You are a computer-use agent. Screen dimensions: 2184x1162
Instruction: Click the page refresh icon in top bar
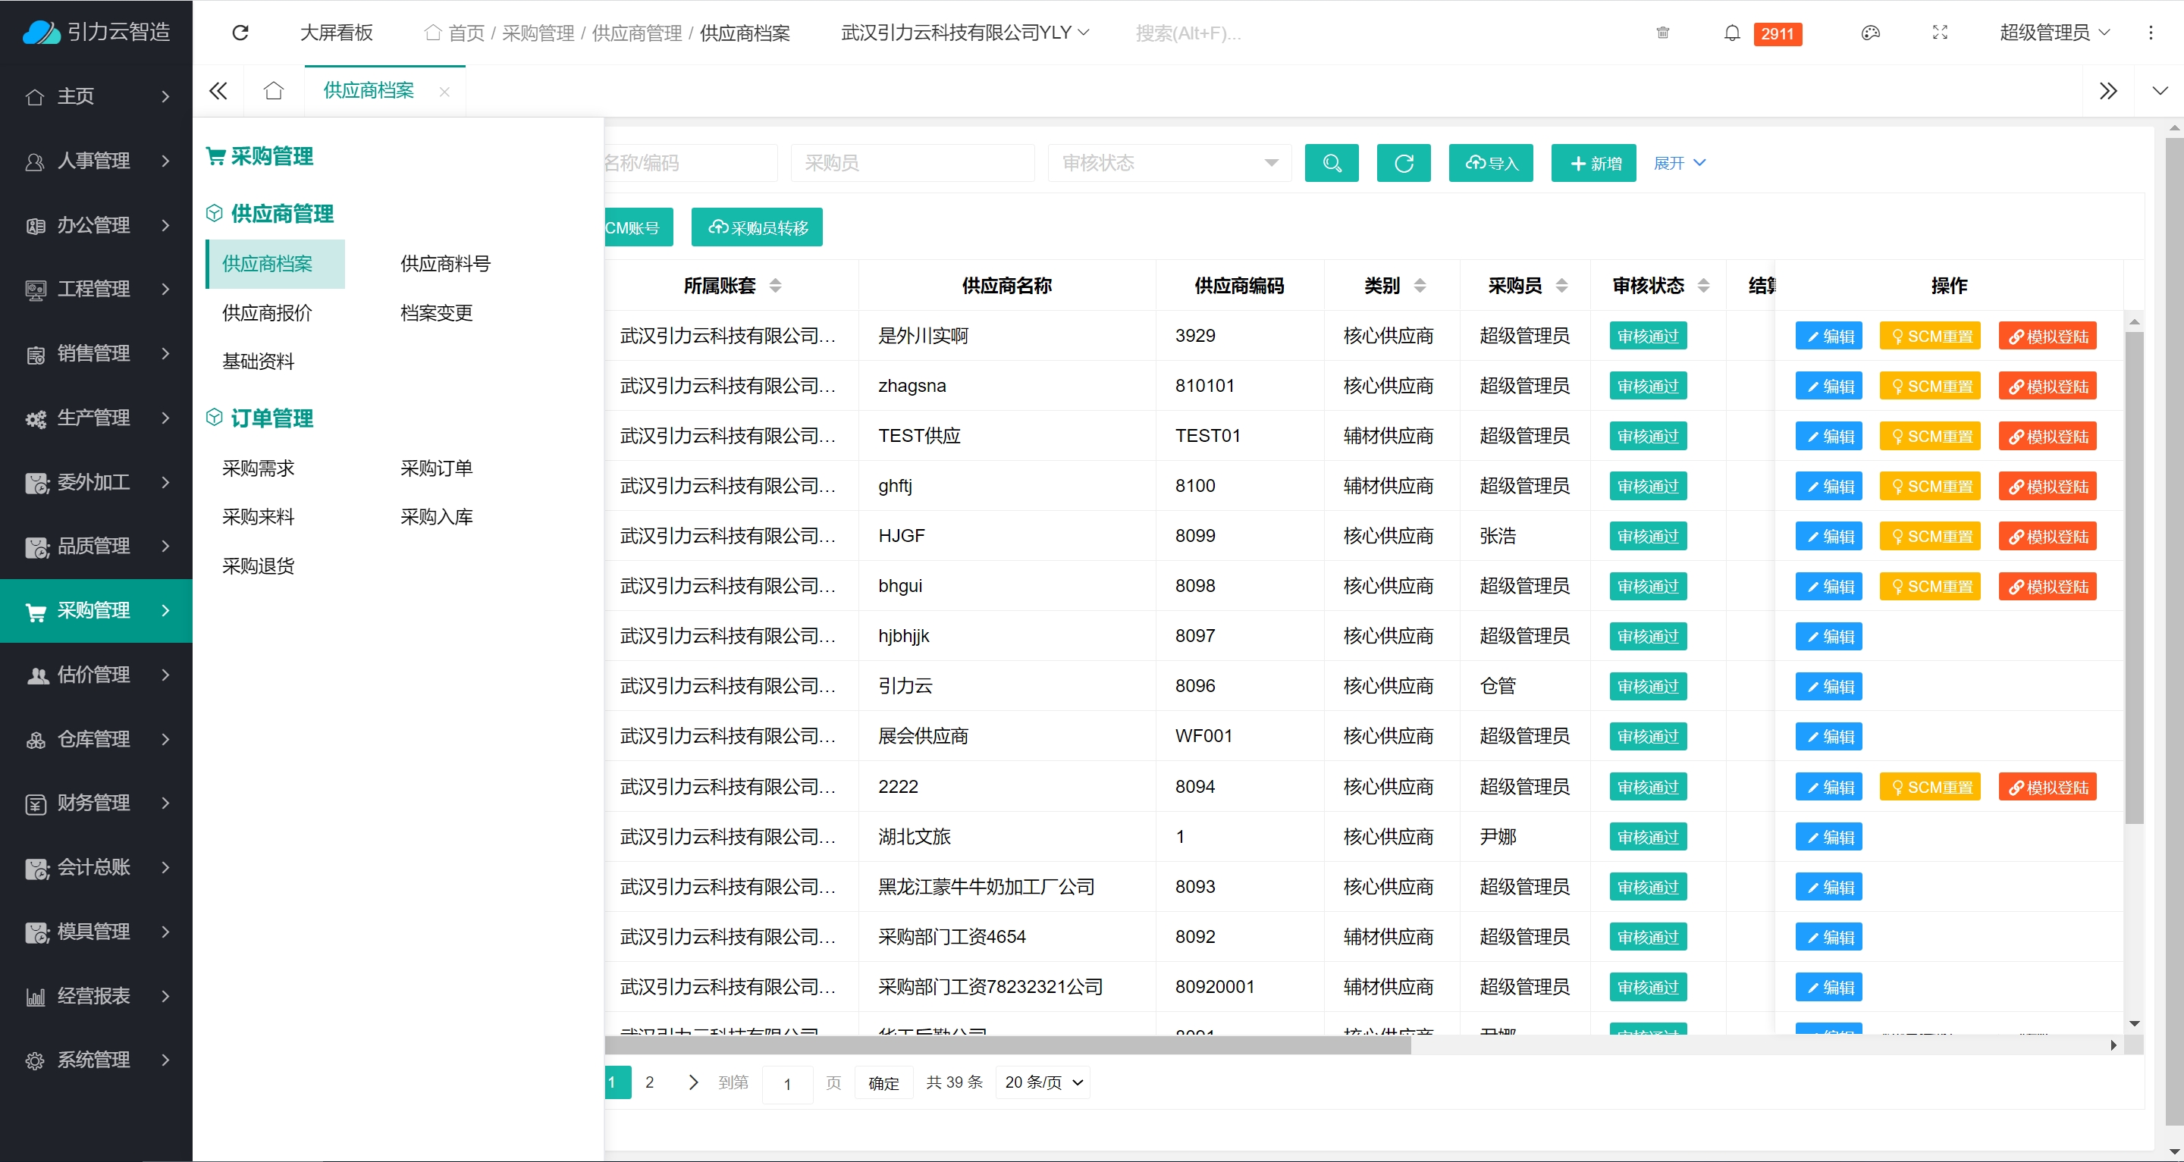pos(240,32)
